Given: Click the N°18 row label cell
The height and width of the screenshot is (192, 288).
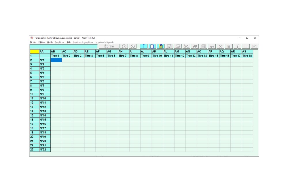Looking at the screenshot, I should point(45,132).
